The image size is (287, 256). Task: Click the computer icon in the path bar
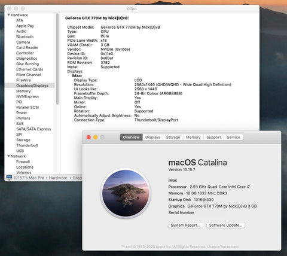[x=9, y=178]
